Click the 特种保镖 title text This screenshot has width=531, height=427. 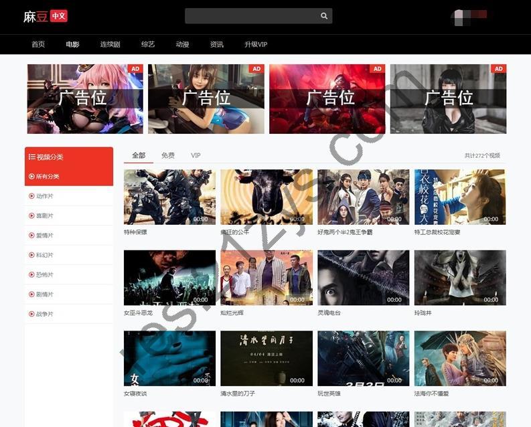(135, 232)
